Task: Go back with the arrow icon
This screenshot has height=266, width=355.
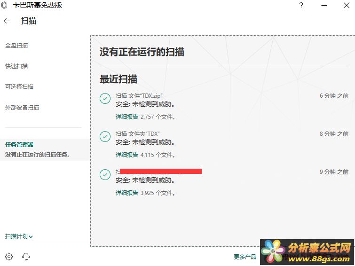Action: click(7, 21)
